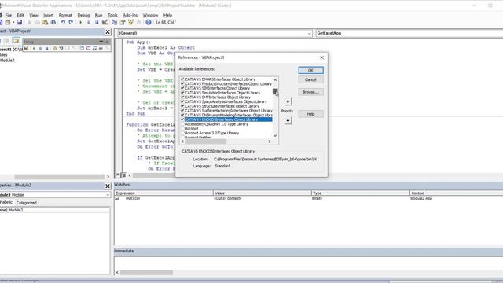Open the Tools menu

click(x=112, y=15)
